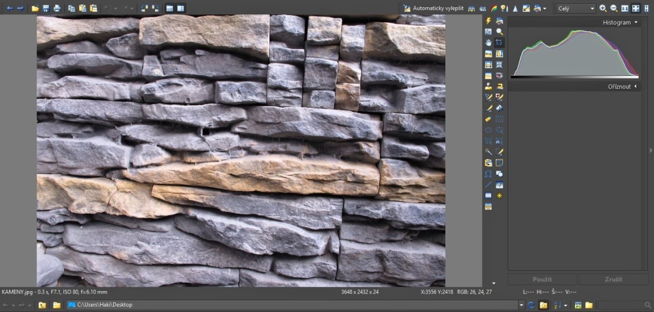The height and width of the screenshot is (312, 654).
Task: Toggle the fit-to-window zoom mode
Action: click(x=636, y=9)
